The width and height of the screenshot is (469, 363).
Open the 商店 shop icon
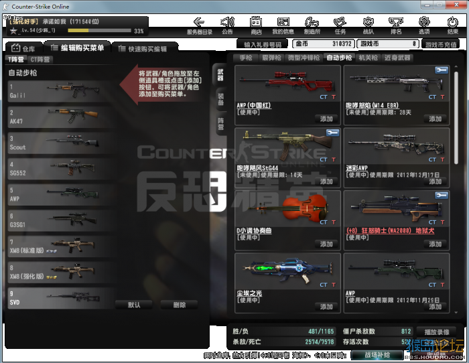[256, 22]
